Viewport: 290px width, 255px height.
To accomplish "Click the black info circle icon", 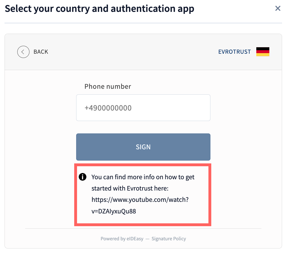I will coord(82,177).
